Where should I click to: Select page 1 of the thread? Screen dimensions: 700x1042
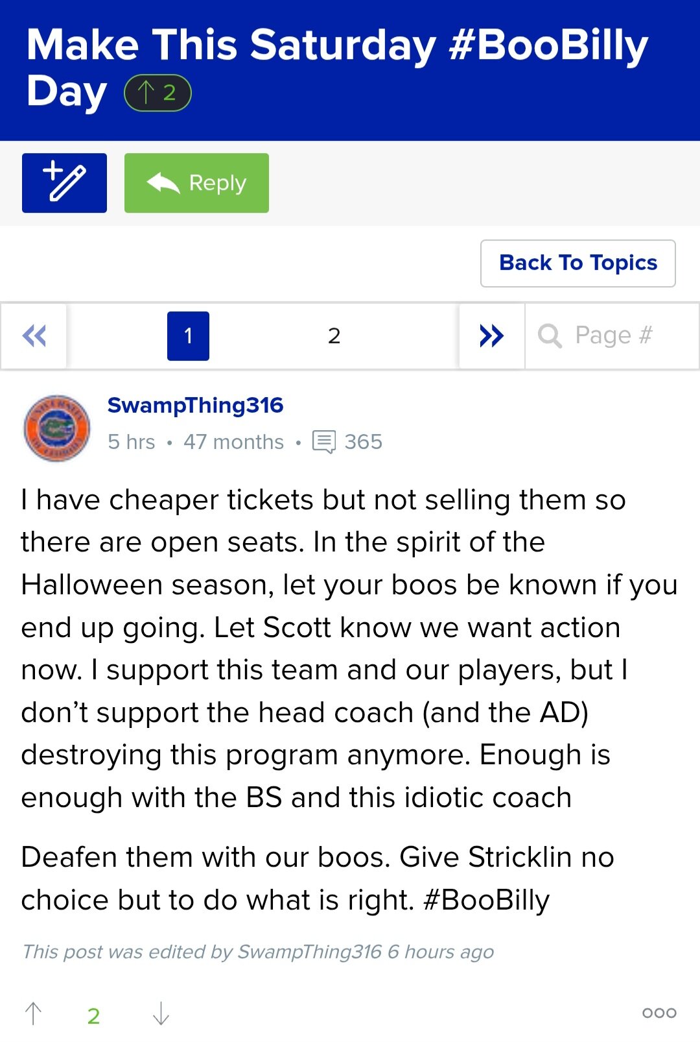[x=188, y=336]
